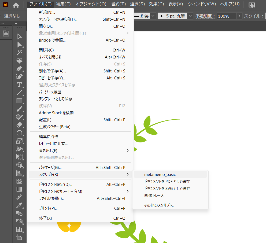Select the Blend tool

(19, 213)
